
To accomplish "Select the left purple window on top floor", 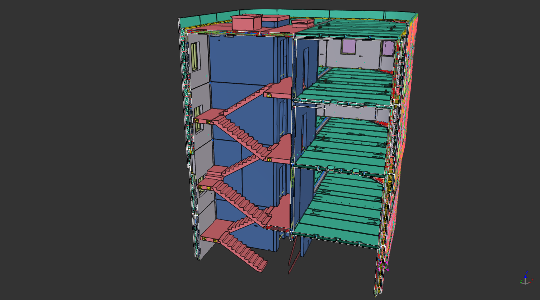I will tap(348, 47).
